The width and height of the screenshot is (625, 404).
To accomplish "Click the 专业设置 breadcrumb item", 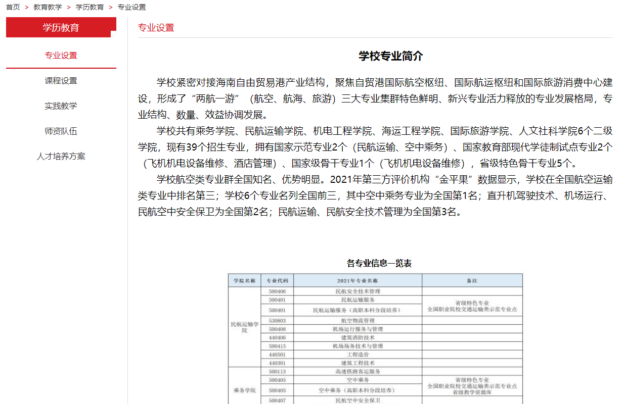I will [131, 7].
